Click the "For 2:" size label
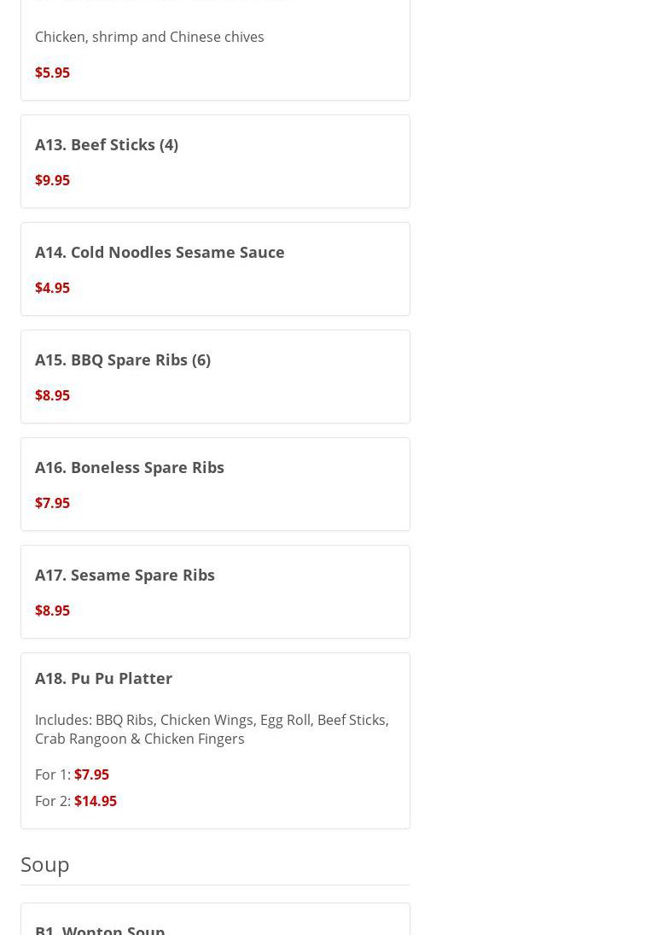Image resolution: width=657 pixels, height=935 pixels. [52, 801]
